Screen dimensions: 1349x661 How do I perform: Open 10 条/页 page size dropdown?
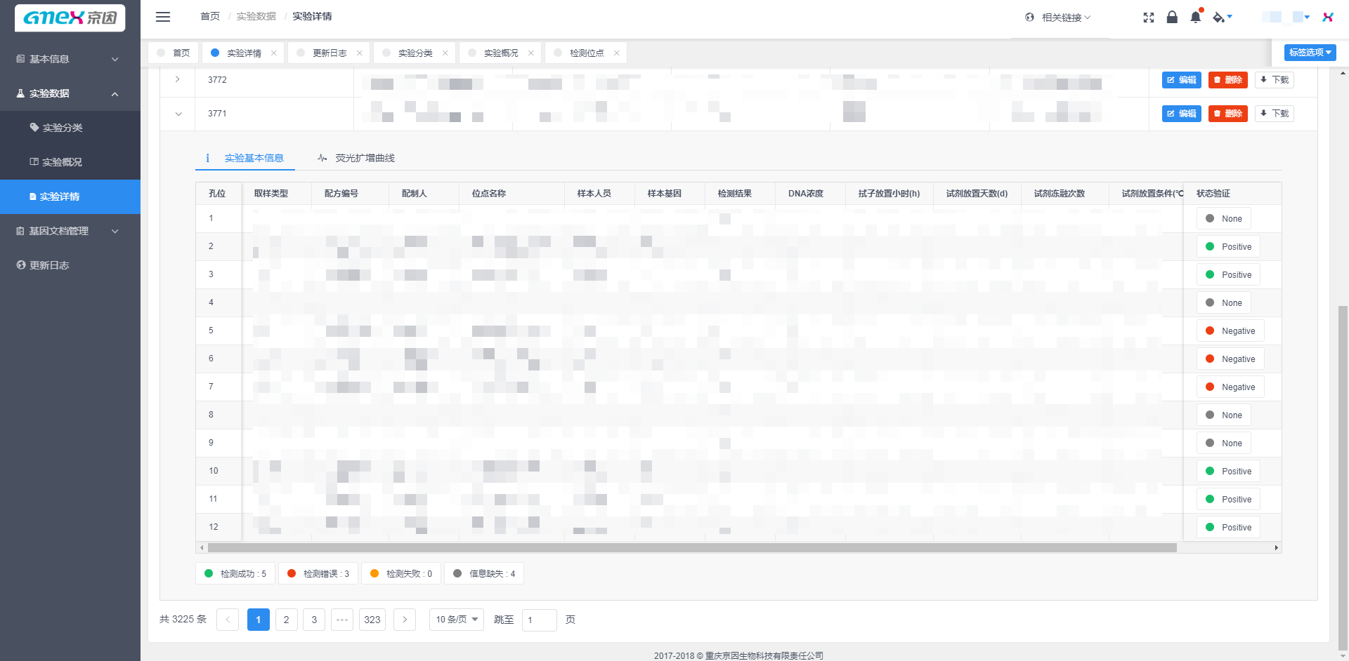457,620
